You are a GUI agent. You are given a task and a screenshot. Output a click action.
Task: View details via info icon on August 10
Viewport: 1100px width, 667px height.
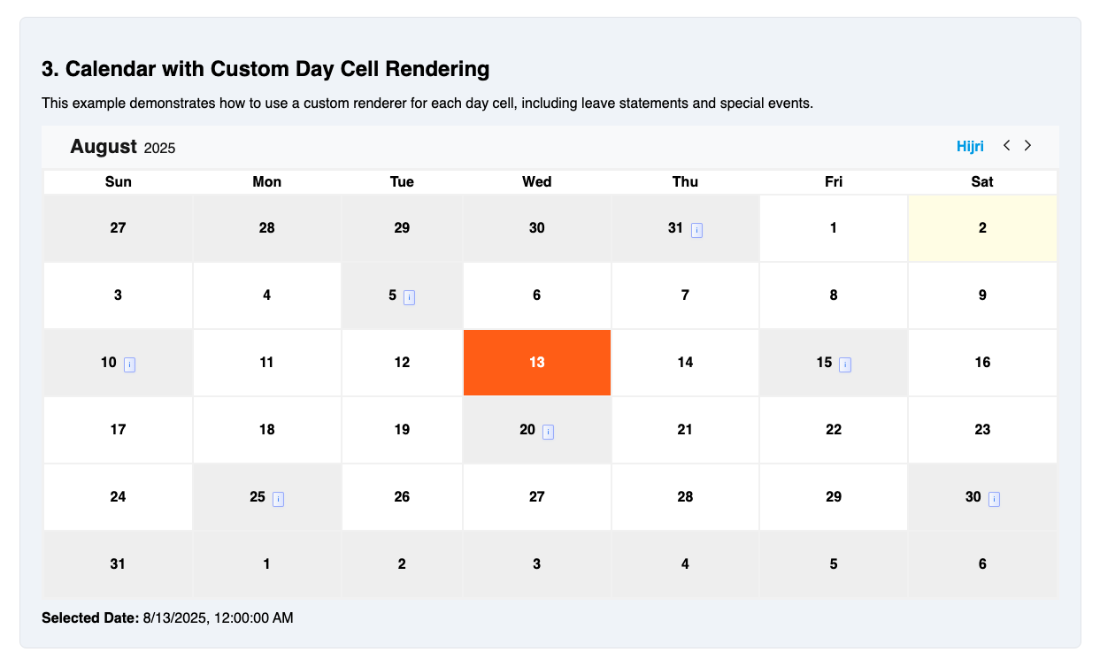pos(129,364)
